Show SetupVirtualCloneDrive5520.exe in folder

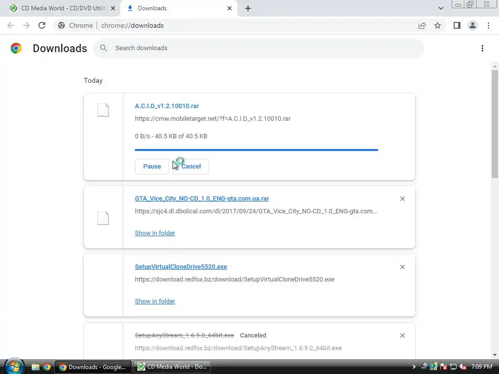click(155, 301)
